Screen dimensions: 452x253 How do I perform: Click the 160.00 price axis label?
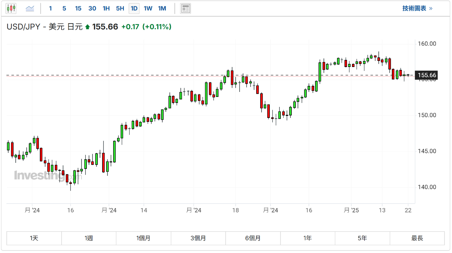(427, 44)
